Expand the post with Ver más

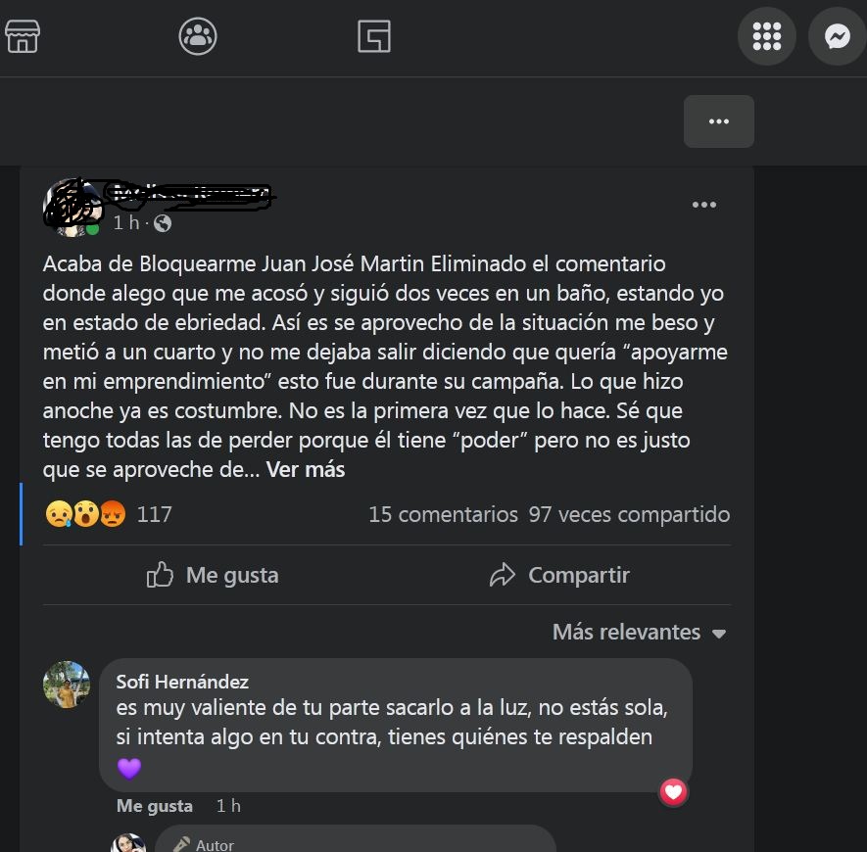coord(306,469)
